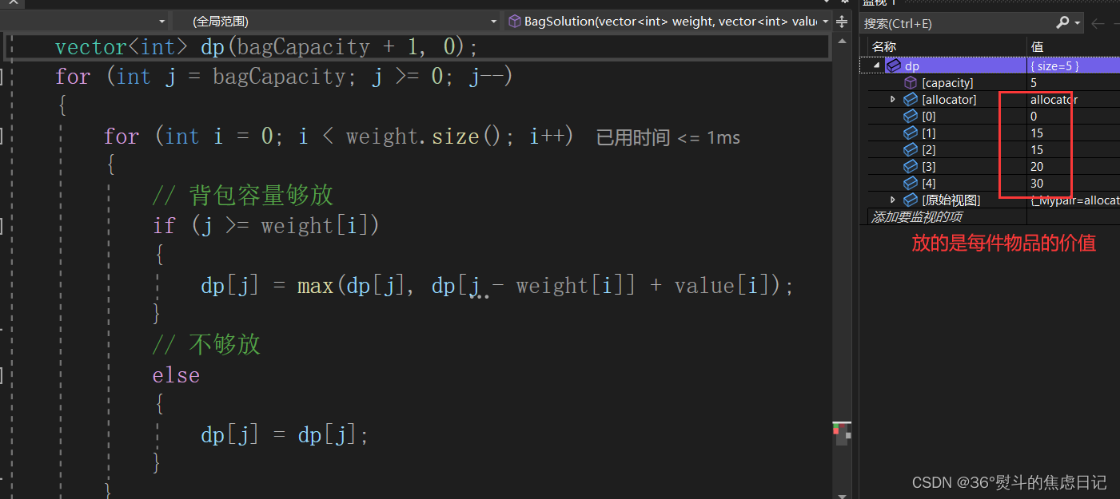1120x499 pixels.
Task: Click the // 不够放 comment
Action: tap(207, 345)
